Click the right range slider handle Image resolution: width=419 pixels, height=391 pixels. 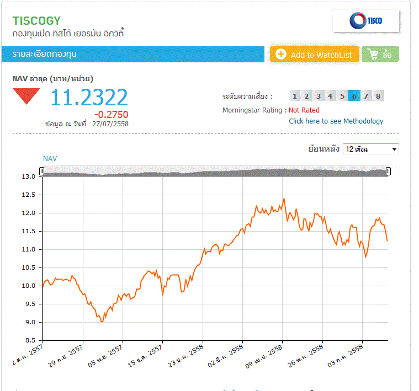coord(388,171)
